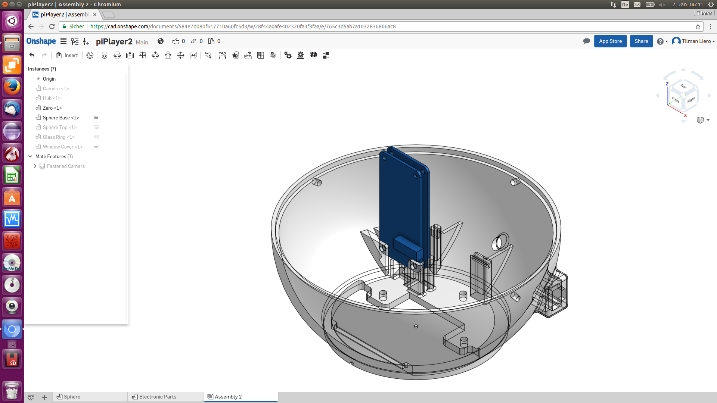Select the Rack and pinion relation tool
The width and height of the screenshot is (717, 403).
click(301, 55)
